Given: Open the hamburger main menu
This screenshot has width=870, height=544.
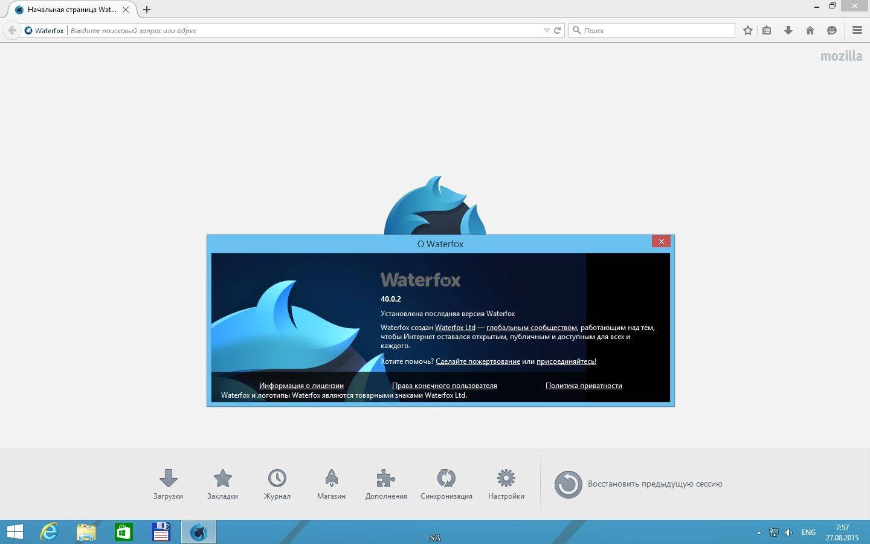Looking at the screenshot, I should (857, 30).
